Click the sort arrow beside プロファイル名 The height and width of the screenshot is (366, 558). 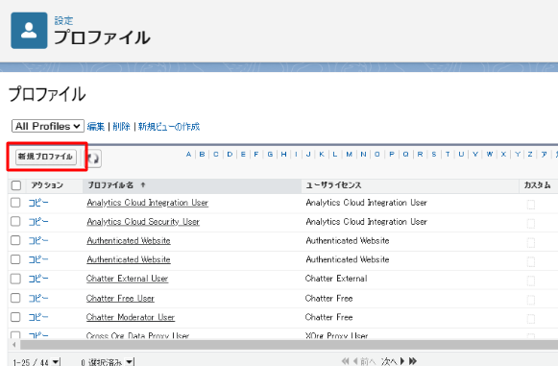(x=143, y=184)
